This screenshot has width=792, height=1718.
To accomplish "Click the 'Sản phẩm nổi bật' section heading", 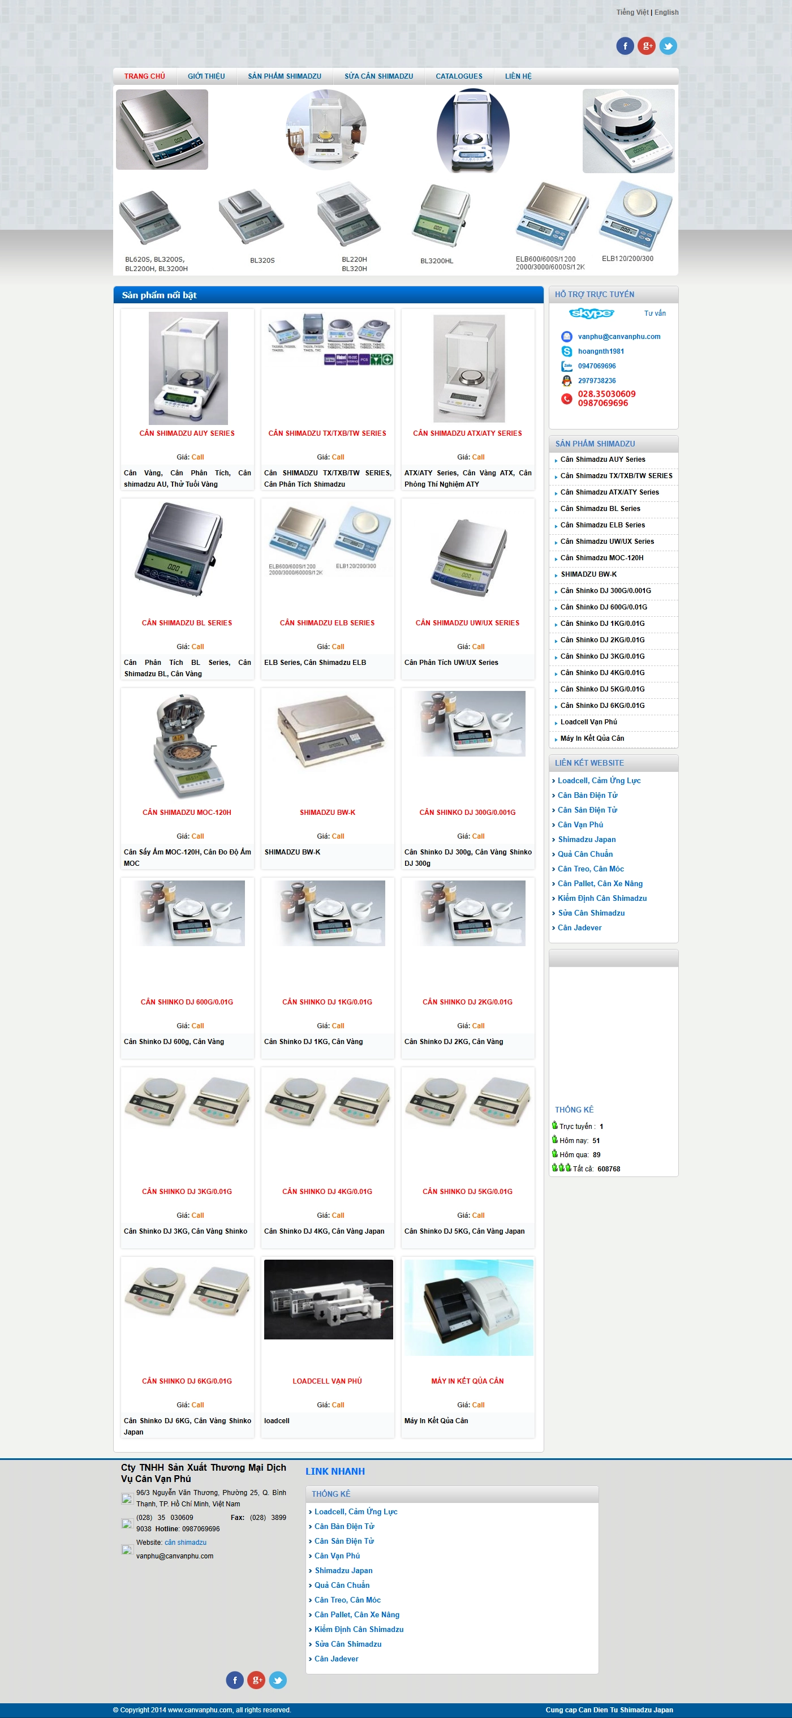I will [x=160, y=295].
